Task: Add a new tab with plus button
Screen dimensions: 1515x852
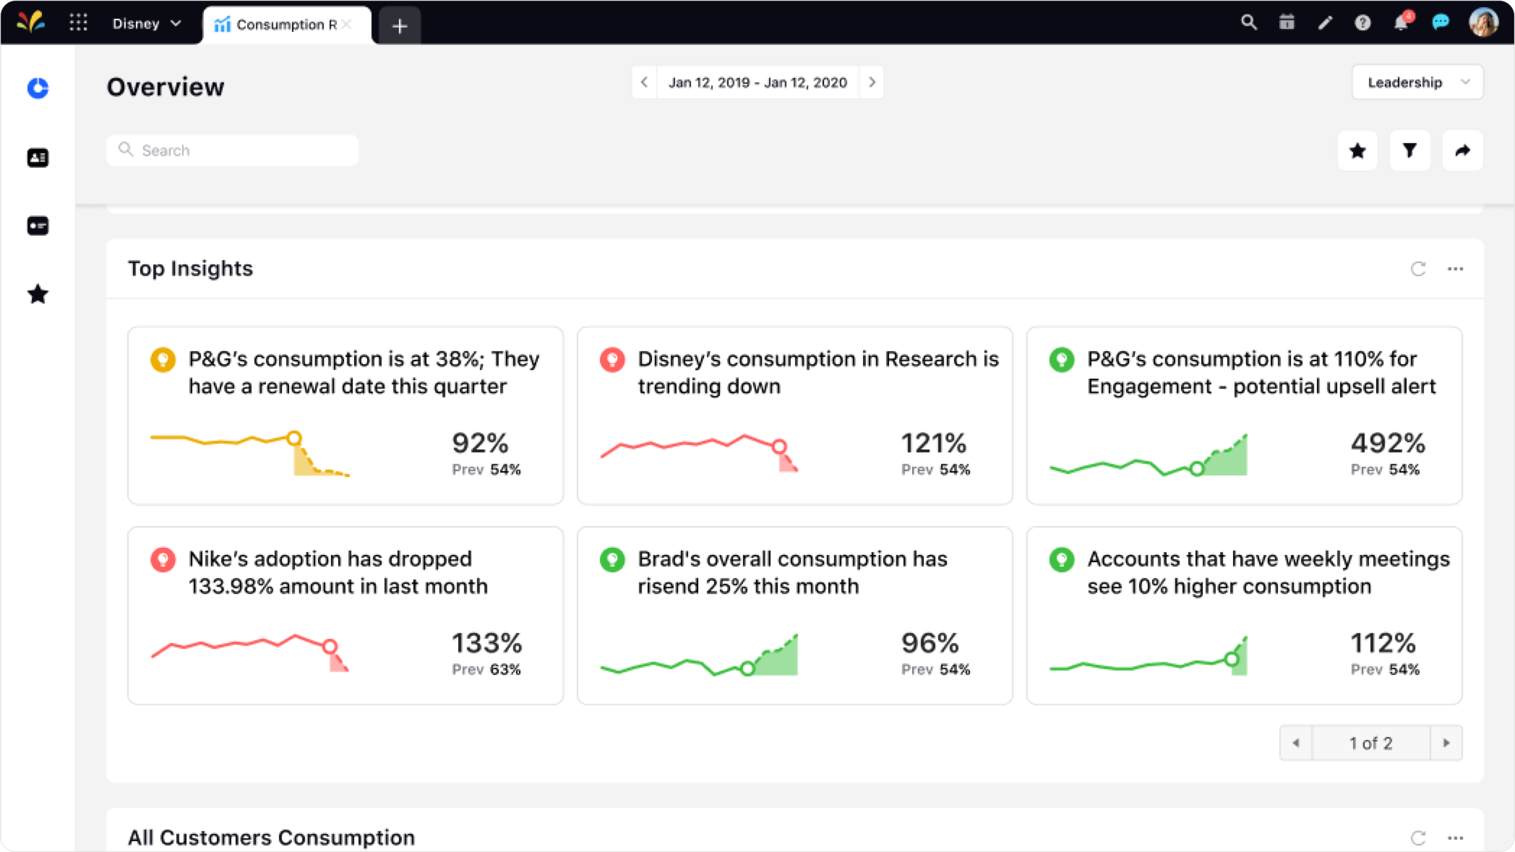Action: point(399,26)
